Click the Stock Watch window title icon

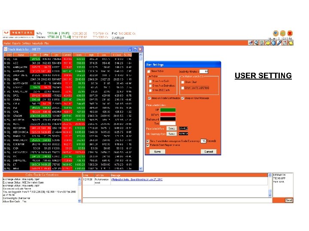6,49
